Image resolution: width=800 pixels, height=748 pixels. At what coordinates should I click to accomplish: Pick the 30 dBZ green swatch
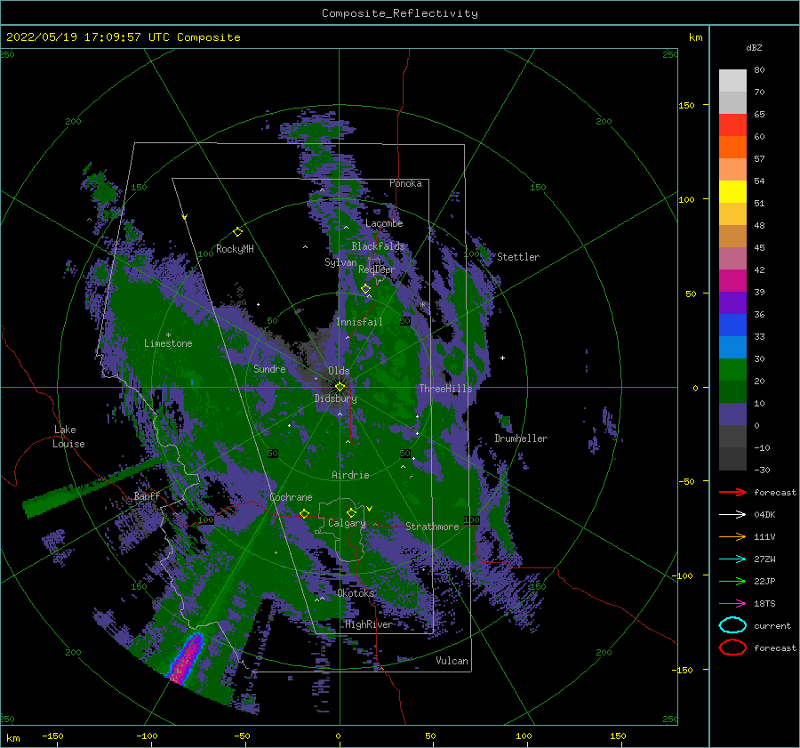(x=732, y=370)
